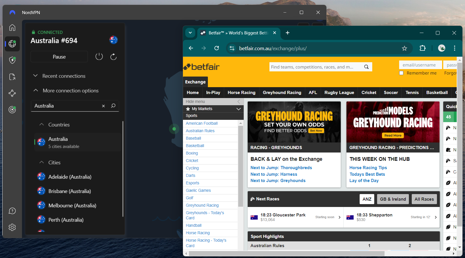465x258 pixels.
Task: Select GB & Ireland next races
Action: click(x=393, y=199)
